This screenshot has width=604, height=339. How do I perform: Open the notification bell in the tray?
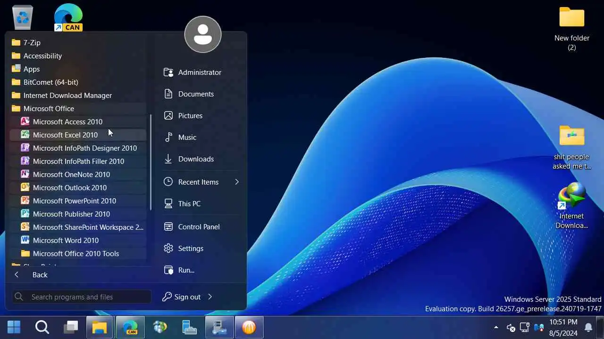pos(588,327)
